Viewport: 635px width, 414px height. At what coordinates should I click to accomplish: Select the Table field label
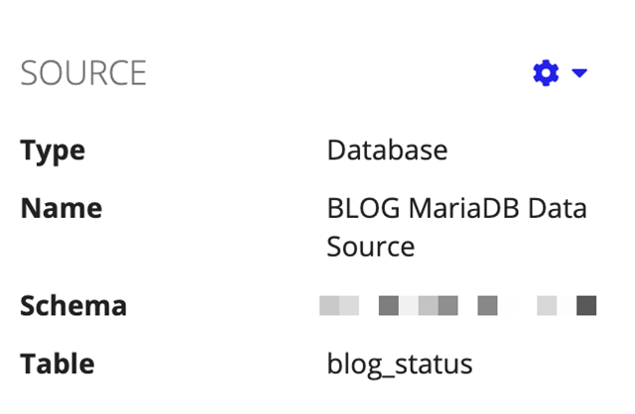58,363
